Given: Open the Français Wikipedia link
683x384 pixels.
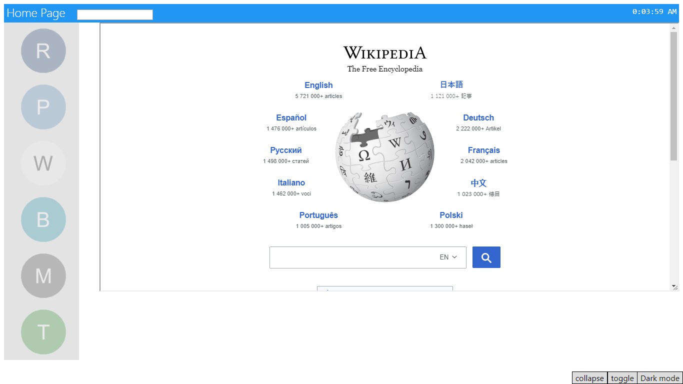Looking at the screenshot, I should [484, 150].
